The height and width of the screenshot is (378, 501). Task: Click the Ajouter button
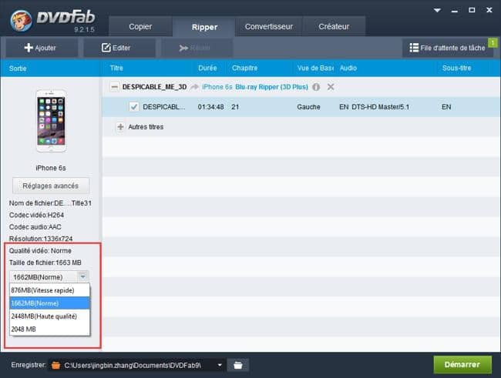tap(41, 48)
